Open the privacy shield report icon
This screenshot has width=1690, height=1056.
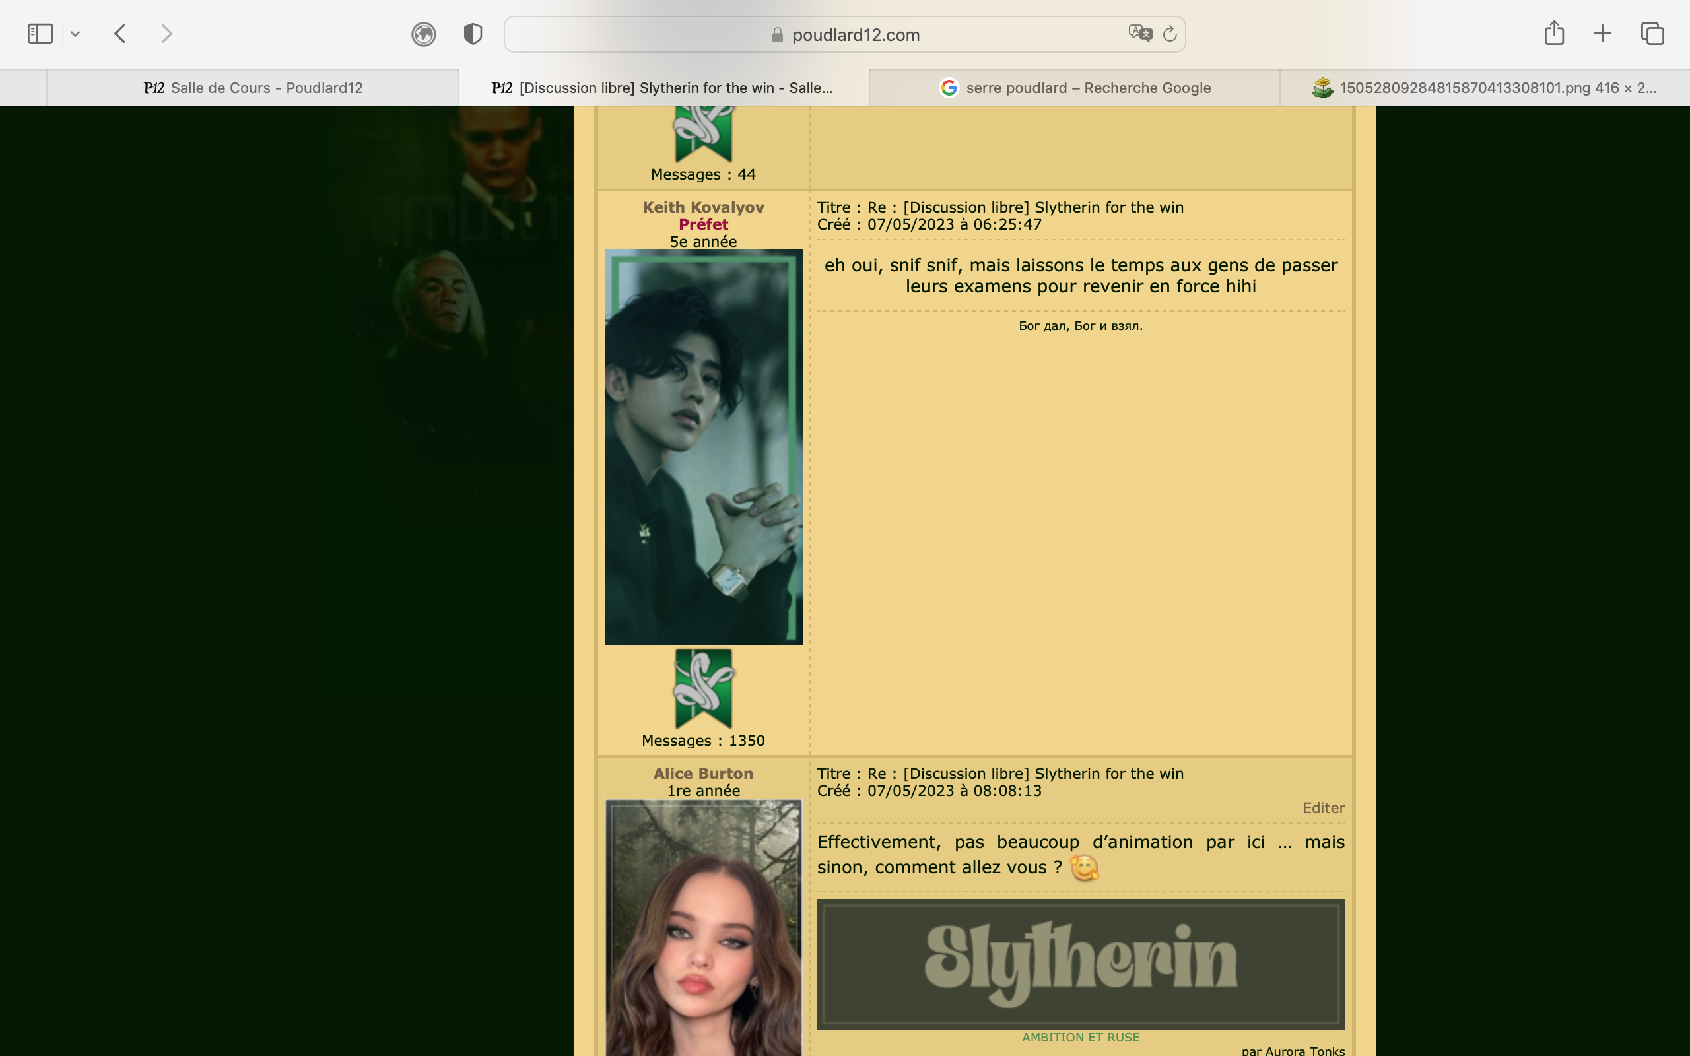(473, 34)
